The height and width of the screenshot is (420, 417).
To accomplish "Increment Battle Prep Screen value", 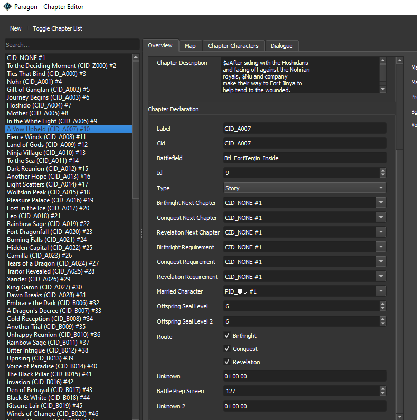I will pos(383,388).
